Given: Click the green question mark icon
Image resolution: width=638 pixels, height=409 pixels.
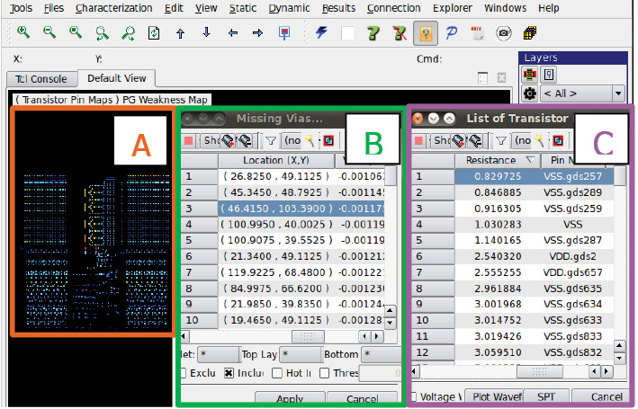Looking at the screenshot, I should (x=375, y=32).
